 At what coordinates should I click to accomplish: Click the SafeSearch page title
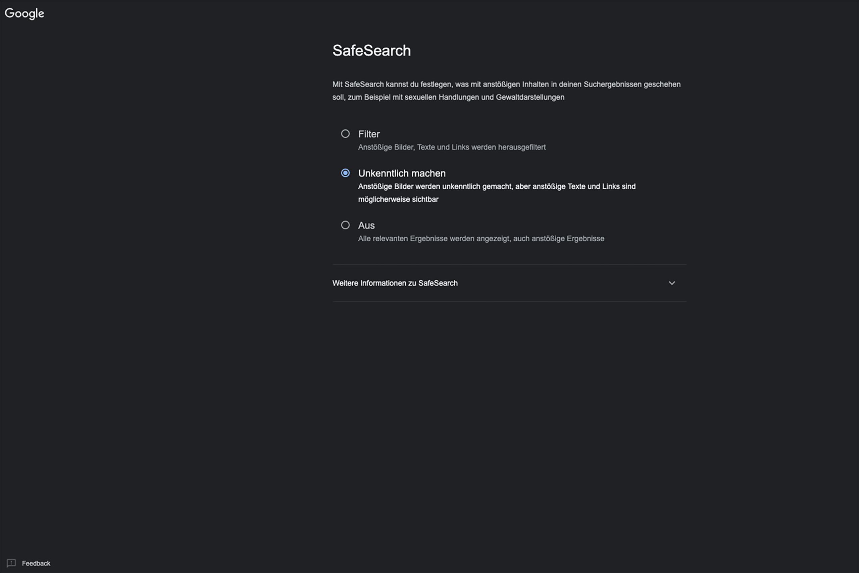pyautogui.click(x=371, y=50)
